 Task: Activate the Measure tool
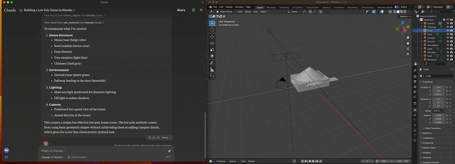click(212, 69)
